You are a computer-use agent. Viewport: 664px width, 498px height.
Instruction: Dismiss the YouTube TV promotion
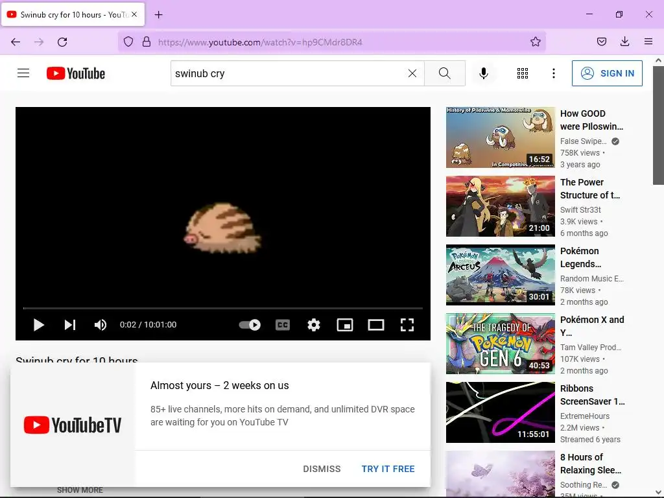point(322,469)
